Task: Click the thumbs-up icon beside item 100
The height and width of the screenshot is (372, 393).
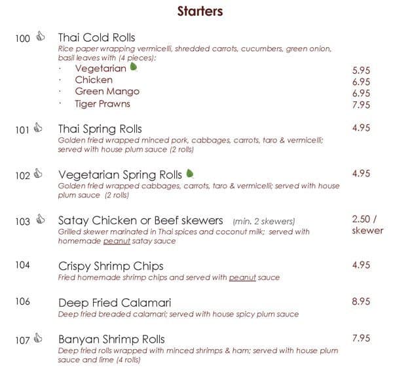Action: 40,37
